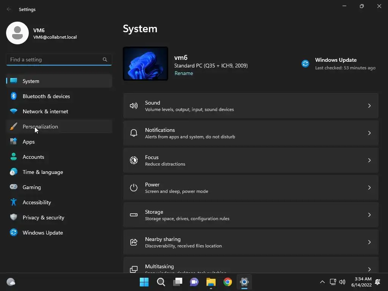Click the Multitasking windows icon
The height and width of the screenshot is (291, 388).
134,269
